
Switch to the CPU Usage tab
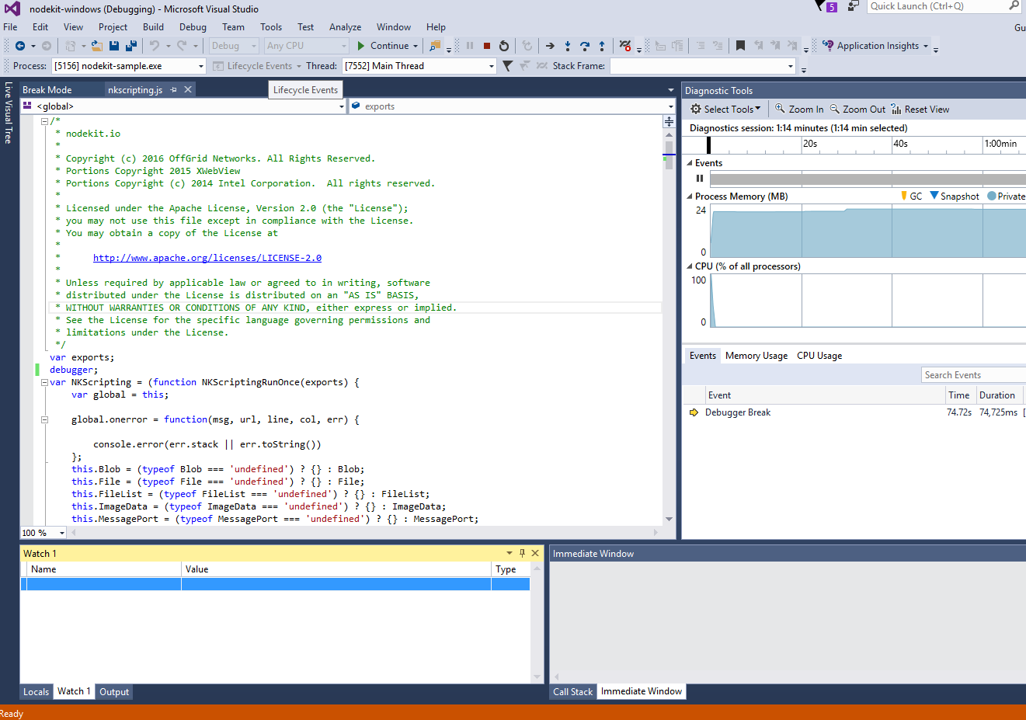pyautogui.click(x=819, y=356)
